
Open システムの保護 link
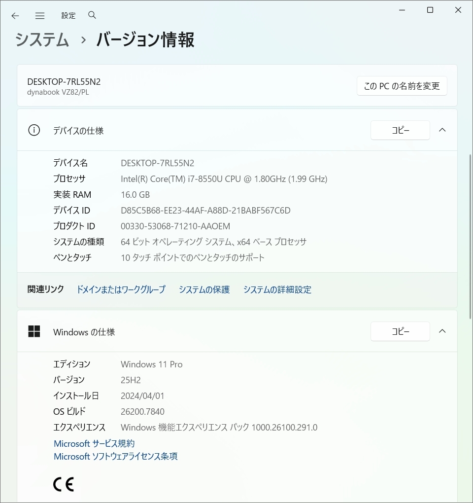click(204, 289)
